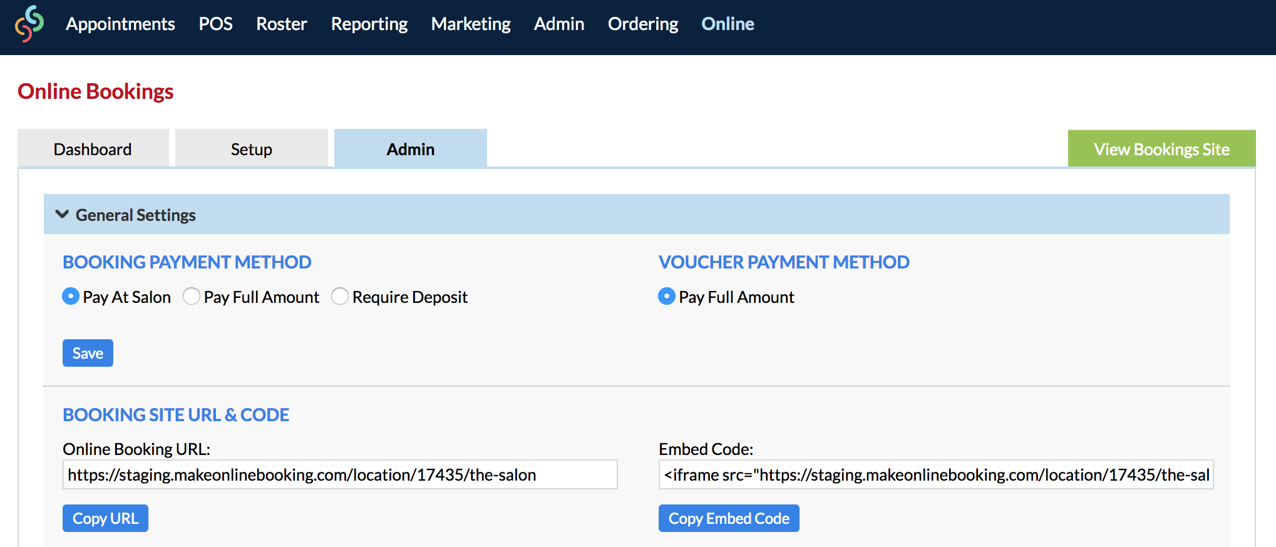Select voucher Pay Full Amount radio
Image resolution: width=1276 pixels, height=547 pixels.
667,296
